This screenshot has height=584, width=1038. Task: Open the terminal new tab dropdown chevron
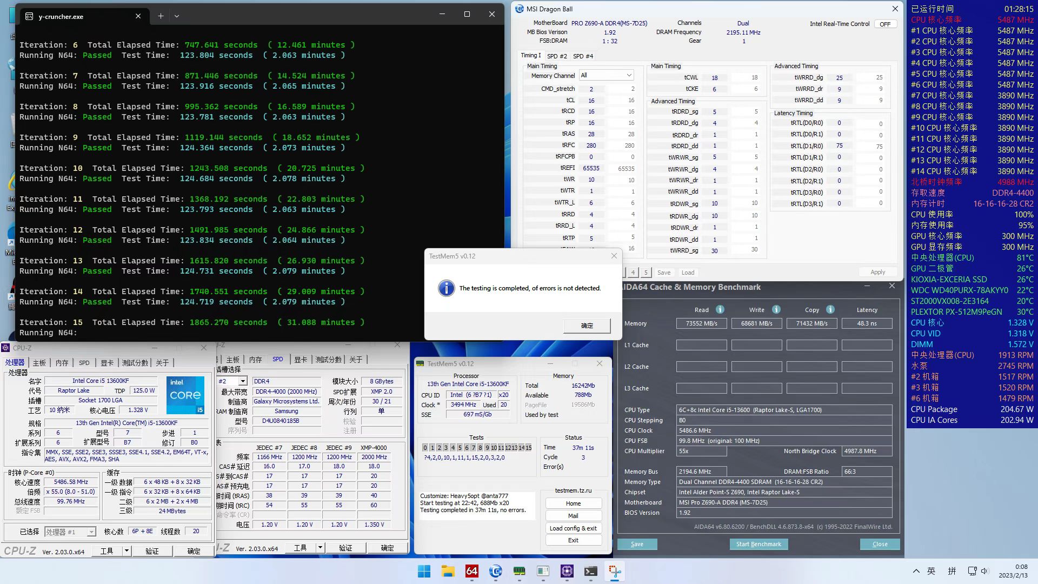[177, 16]
